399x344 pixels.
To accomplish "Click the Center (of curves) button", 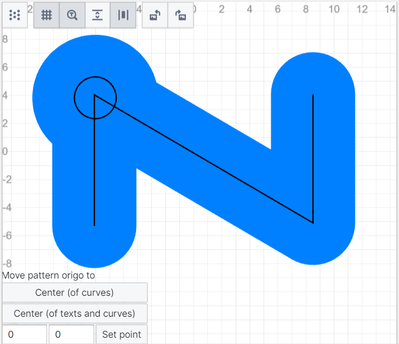I will click(75, 293).
